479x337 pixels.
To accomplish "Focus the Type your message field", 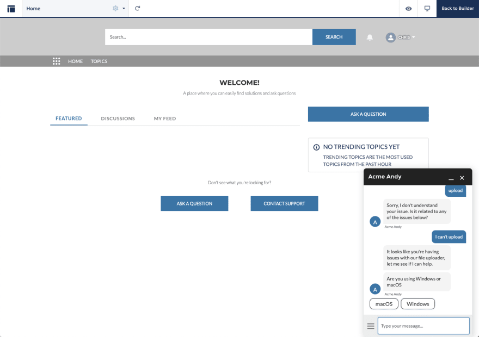I will tap(423, 326).
